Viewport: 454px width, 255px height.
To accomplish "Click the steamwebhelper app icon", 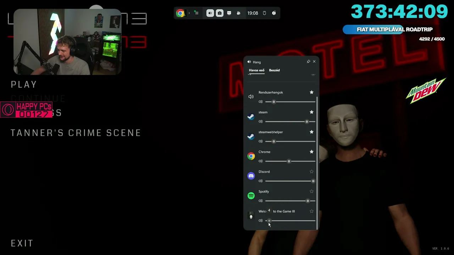I will pos(251,136).
